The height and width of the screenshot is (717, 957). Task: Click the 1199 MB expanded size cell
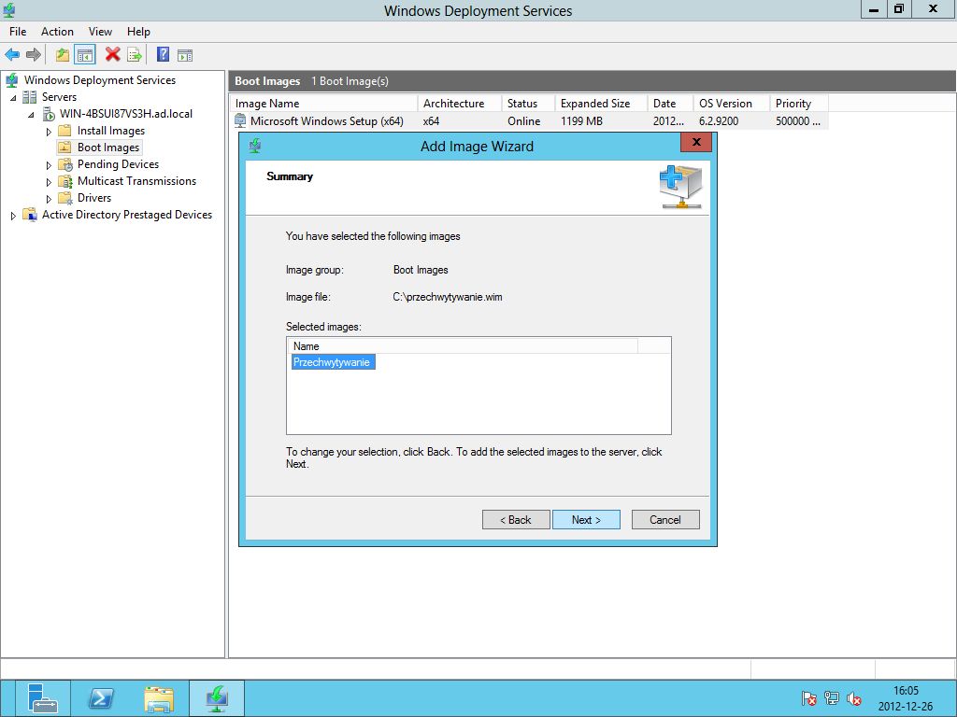point(581,120)
